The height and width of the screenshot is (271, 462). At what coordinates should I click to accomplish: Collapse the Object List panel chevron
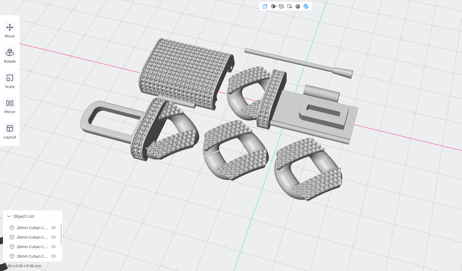pos(9,216)
